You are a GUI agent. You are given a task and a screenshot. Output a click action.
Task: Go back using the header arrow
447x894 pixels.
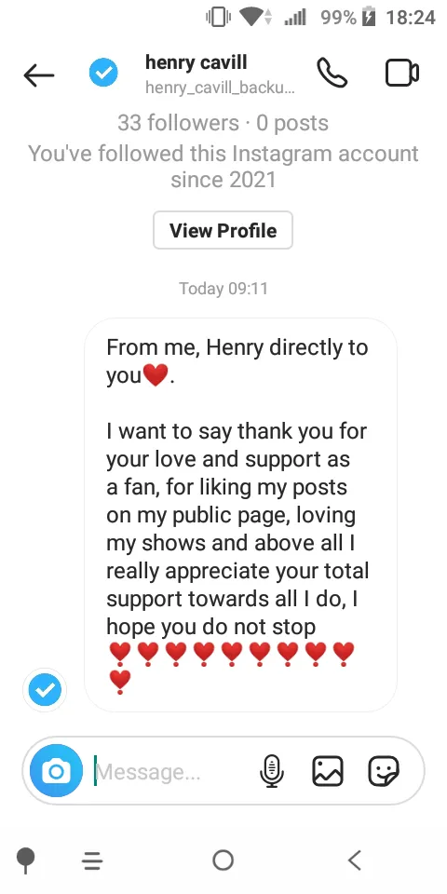click(39, 74)
